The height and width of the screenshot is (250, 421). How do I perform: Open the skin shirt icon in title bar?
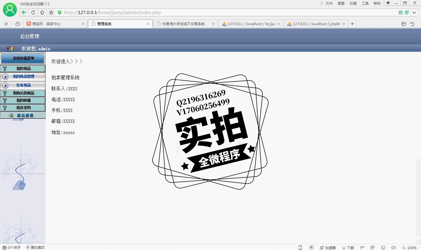point(388,3)
